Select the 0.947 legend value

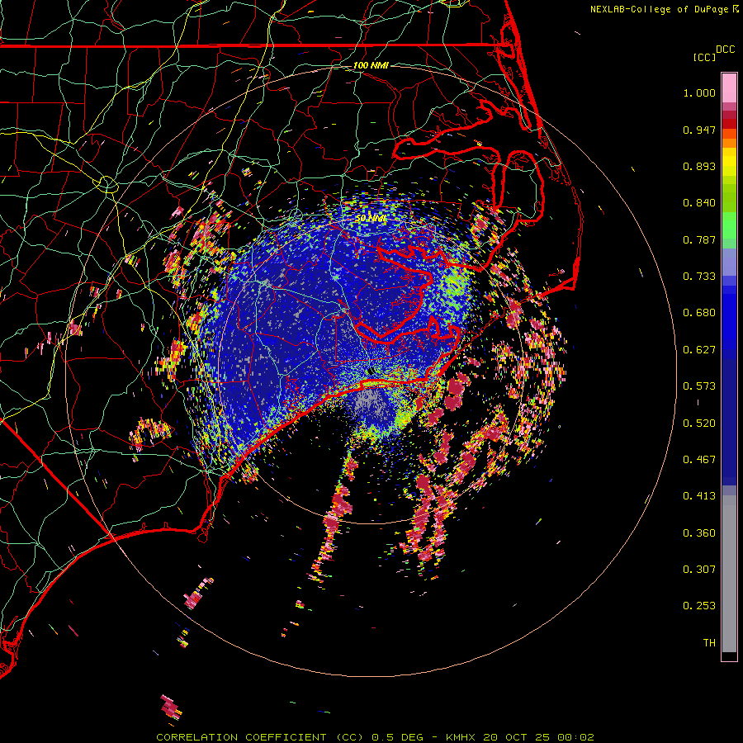pos(699,130)
